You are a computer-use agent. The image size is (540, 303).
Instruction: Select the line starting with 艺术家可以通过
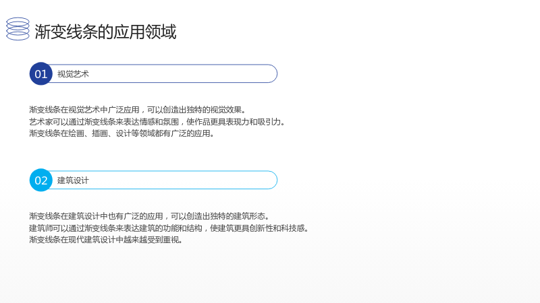click(157, 122)
